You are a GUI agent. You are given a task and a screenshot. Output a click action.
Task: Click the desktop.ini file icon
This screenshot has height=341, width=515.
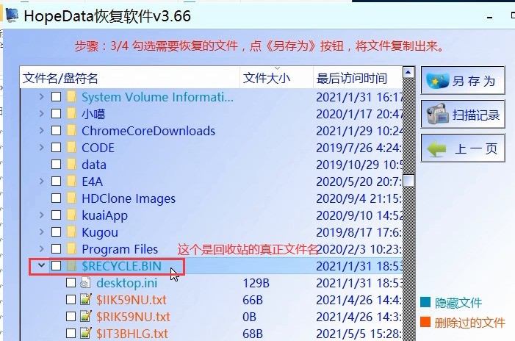pos(86,283)
